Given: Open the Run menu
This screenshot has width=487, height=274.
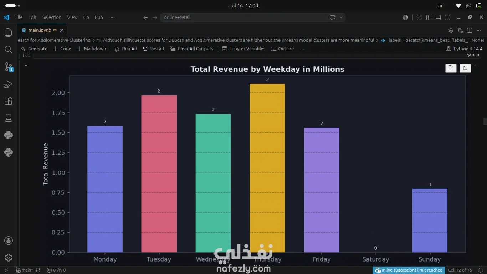Looking at the screenshot, I should [x=99, y=17].
